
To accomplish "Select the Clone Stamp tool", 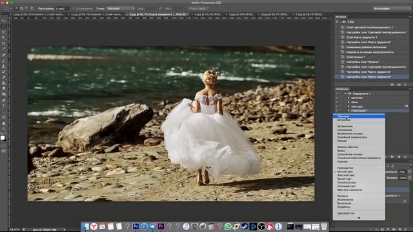I will click(x=4, y=66).
